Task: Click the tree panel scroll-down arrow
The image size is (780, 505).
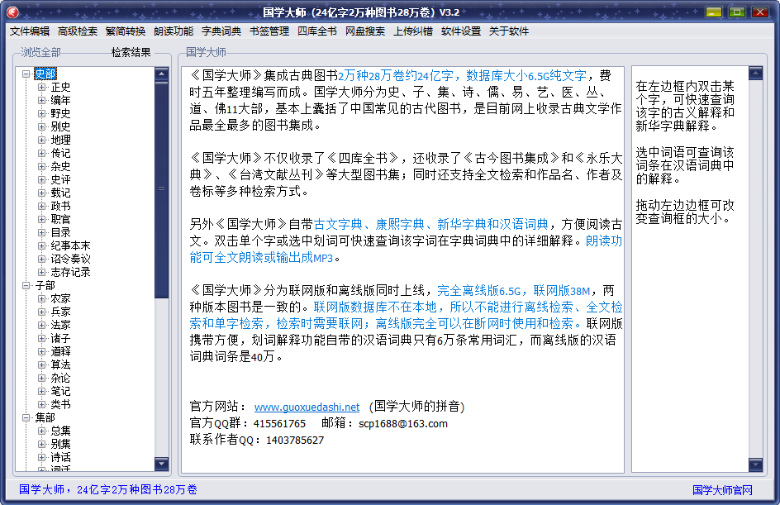Action: [162, 464]
